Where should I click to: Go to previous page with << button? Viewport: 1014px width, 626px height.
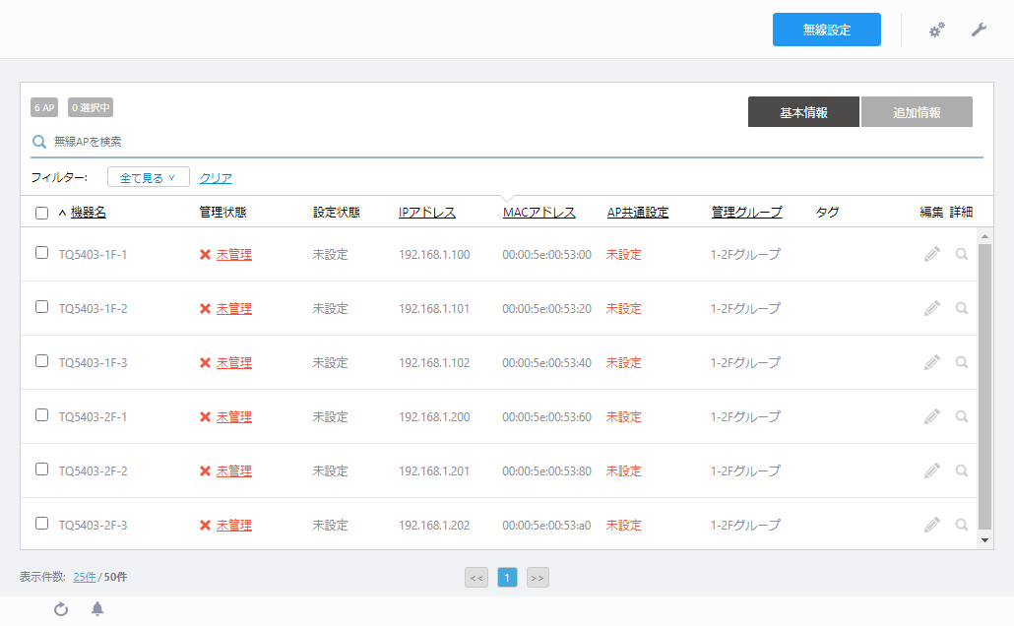476,578
